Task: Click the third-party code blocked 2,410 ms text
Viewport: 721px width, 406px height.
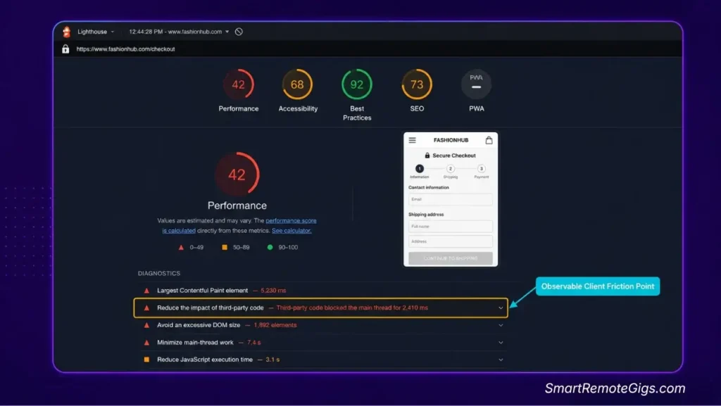Action: [352, 307]
